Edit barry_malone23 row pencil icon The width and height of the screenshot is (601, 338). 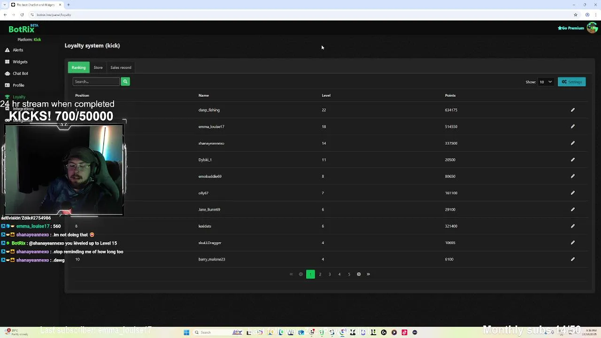coord(572,259)
